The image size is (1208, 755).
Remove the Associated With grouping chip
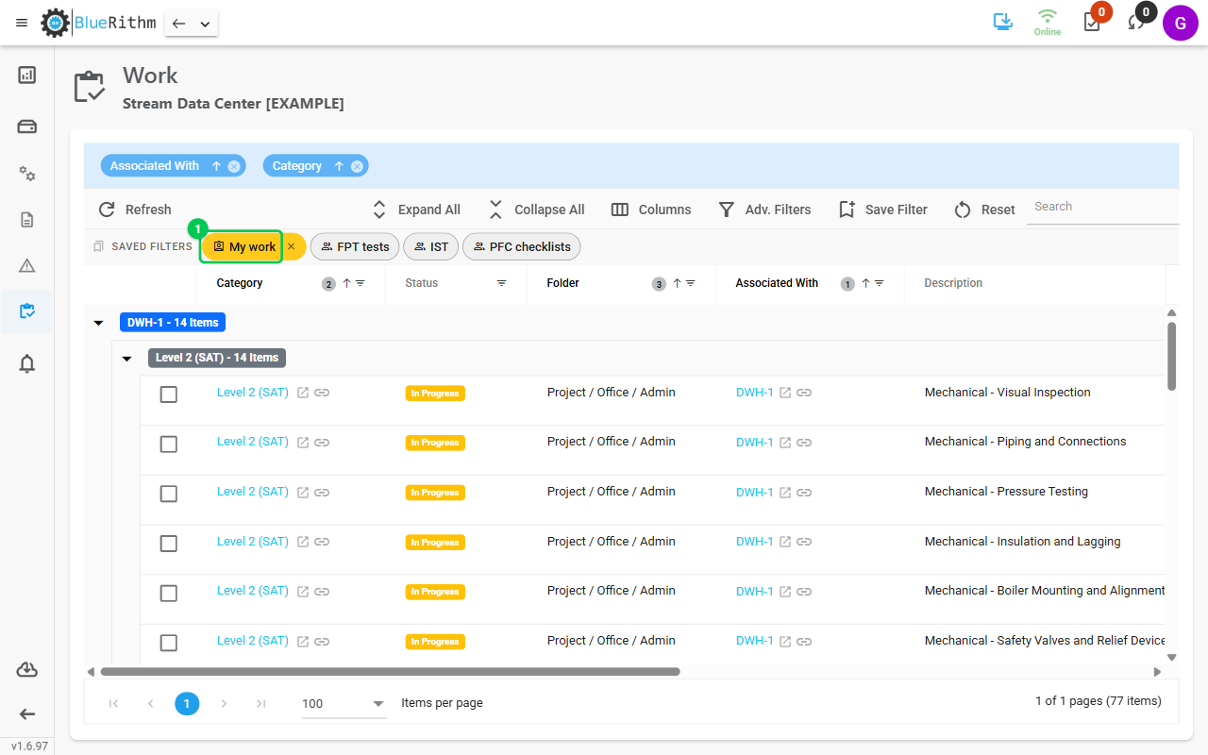coord(234,166)
